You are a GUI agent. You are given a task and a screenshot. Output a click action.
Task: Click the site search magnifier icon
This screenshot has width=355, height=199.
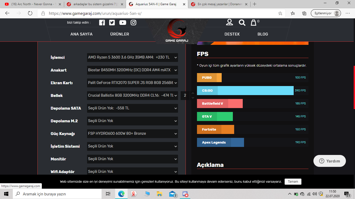click(x=242, y=23)
